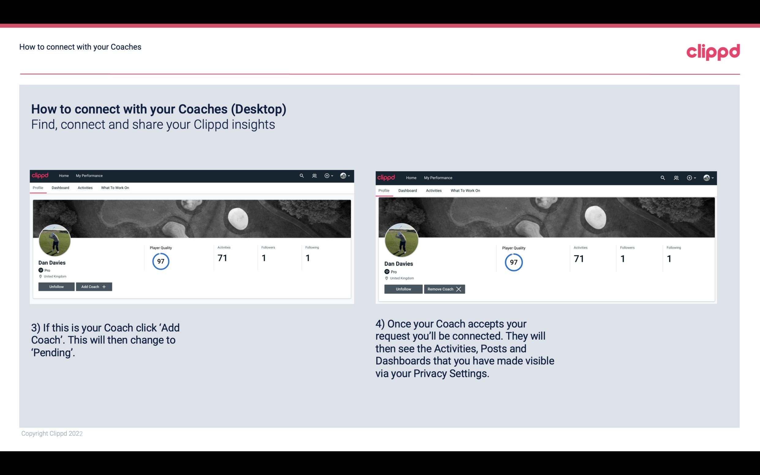Click 'Remove Coach' button on right screenshot

[444, 289]
